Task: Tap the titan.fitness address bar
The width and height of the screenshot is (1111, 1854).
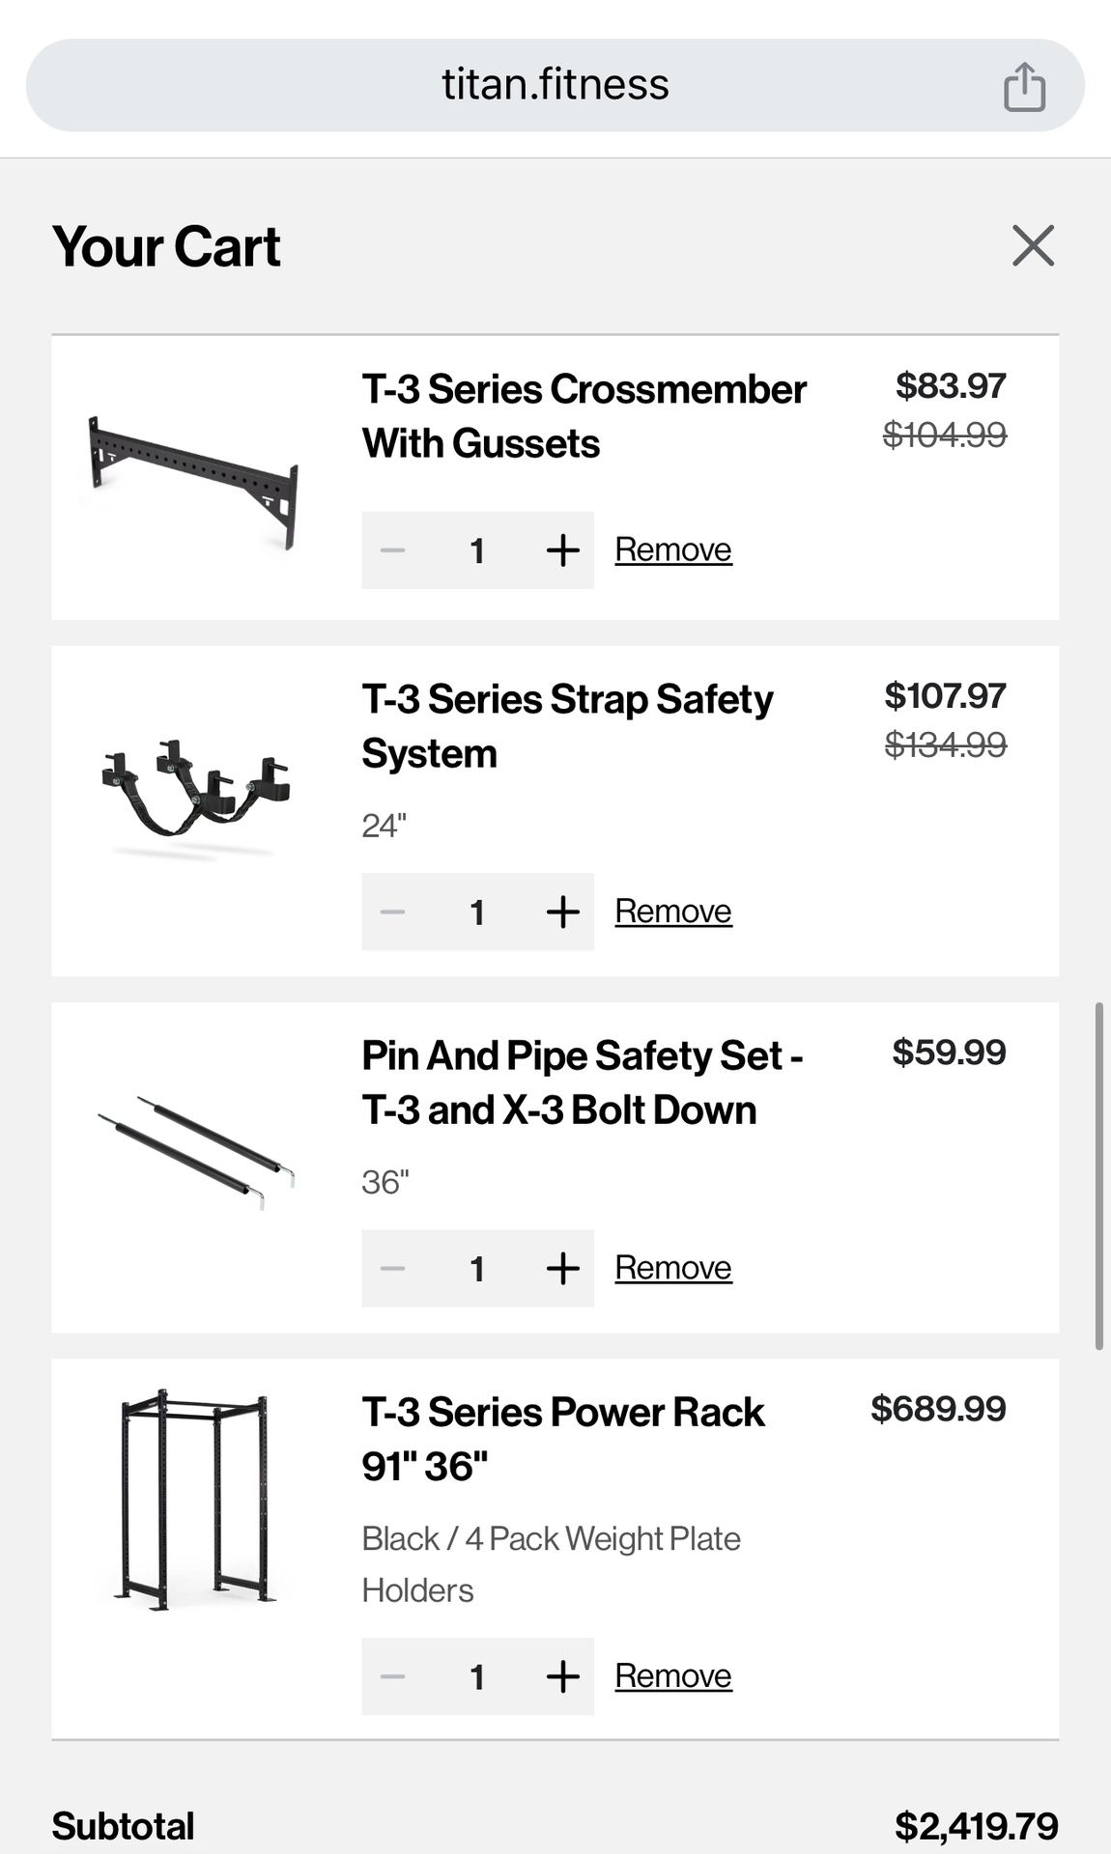Action: [x=555, y=85]
